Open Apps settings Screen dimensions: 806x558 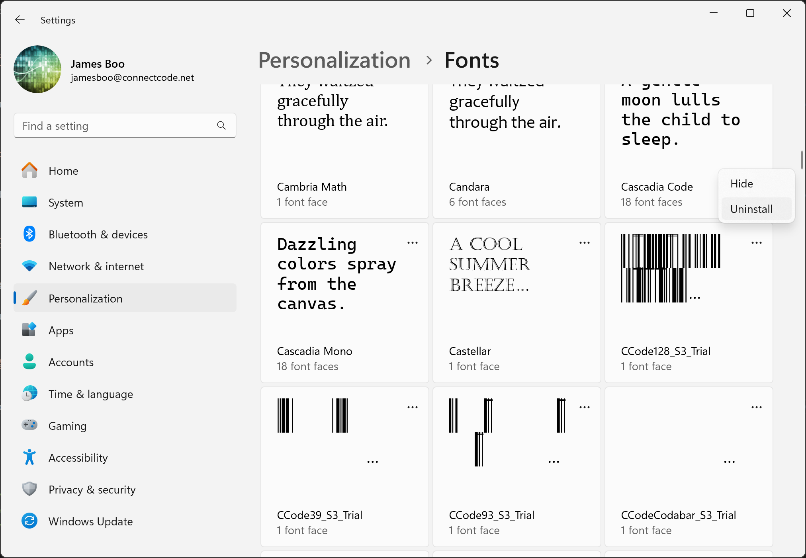tap(125, 330)
